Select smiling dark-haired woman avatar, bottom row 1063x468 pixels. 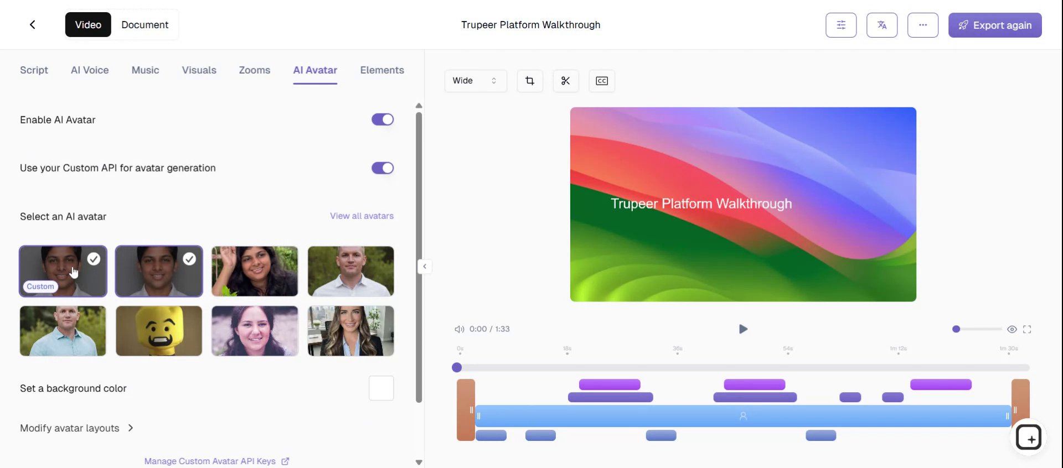coord(255,331)
